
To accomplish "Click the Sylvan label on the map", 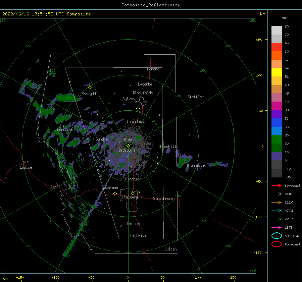I will (129, 99).
